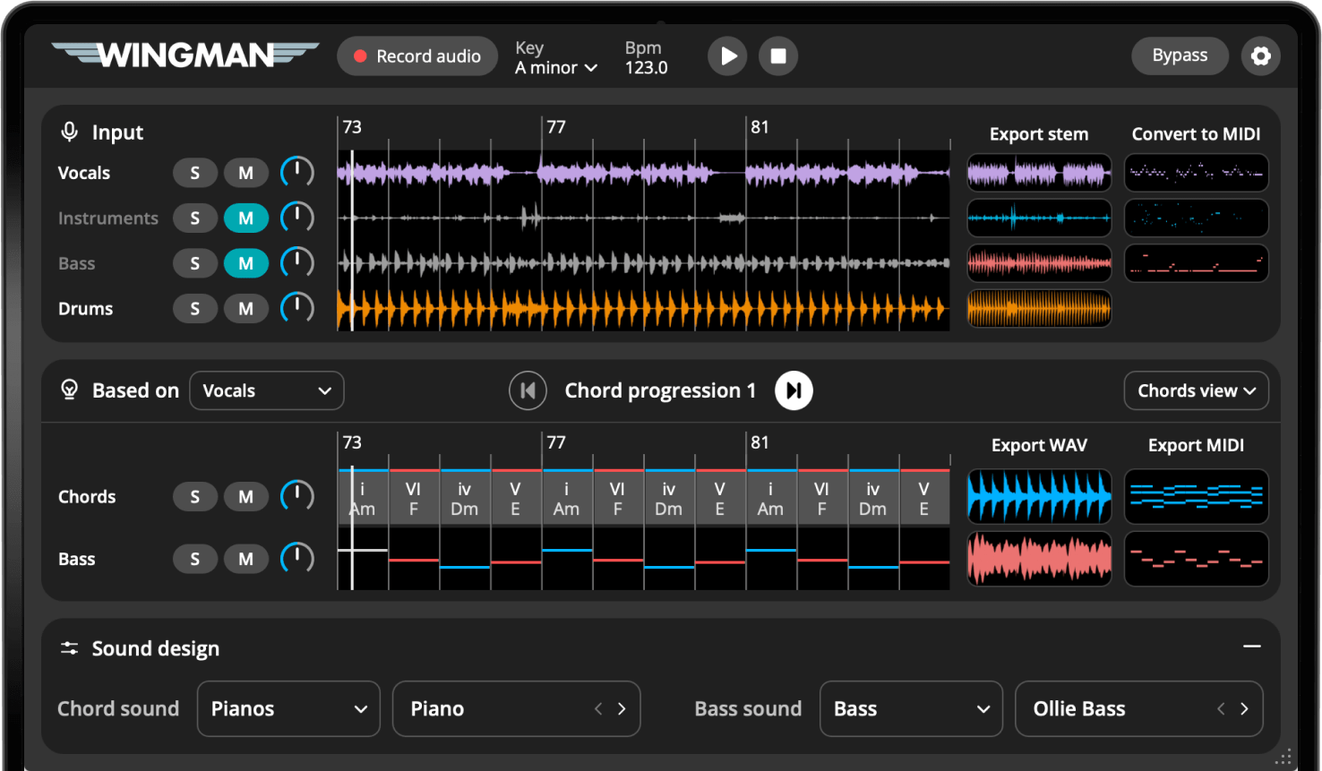
Task: Open the Chords view menu
Action: 1196,390
